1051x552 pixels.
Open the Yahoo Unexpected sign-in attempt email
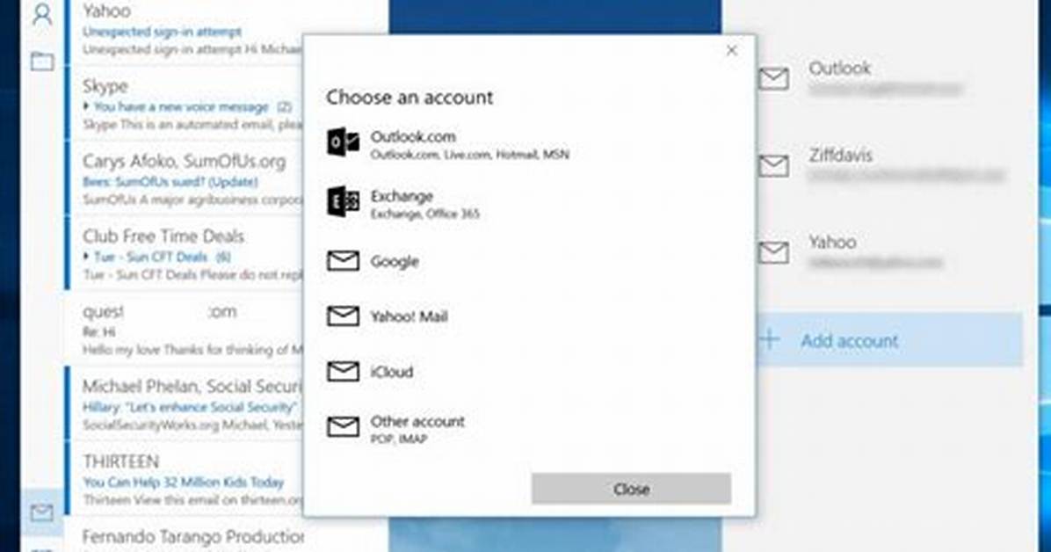pyautogui.click(x=185, y=31)
